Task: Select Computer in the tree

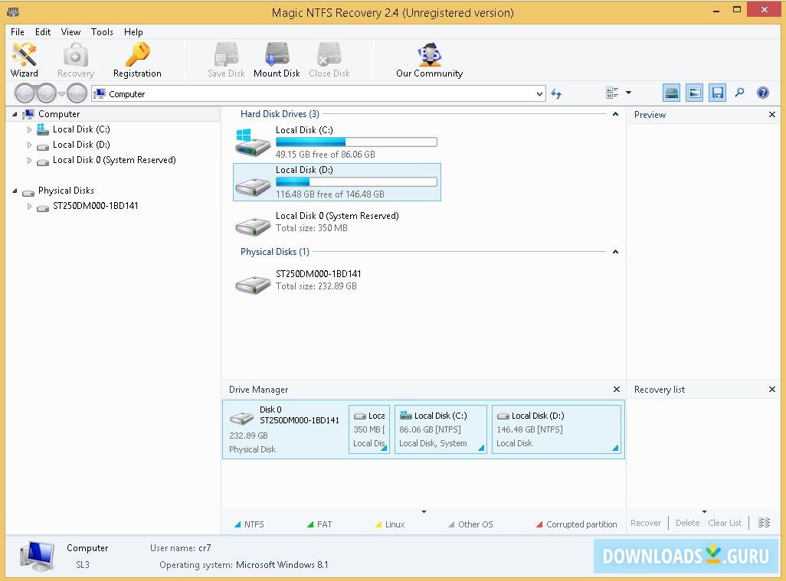Action: click(59, 114)
